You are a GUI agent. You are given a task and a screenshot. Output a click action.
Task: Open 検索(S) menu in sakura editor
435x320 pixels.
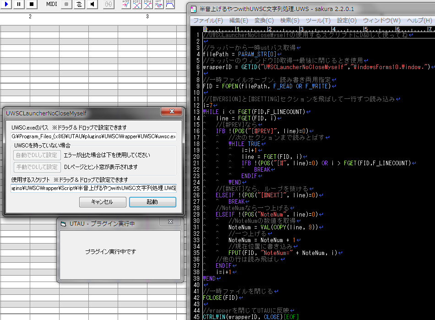[x=290, y=21]
